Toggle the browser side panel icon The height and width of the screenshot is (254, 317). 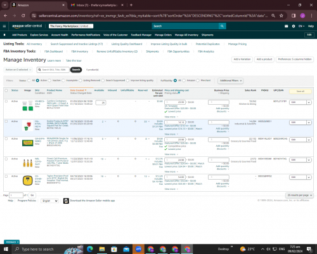pos(294,16)
